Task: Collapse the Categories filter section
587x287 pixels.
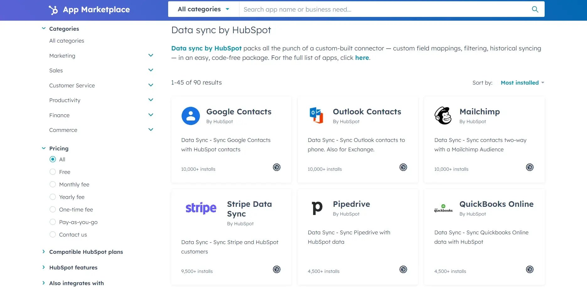Action: [44, 29]
